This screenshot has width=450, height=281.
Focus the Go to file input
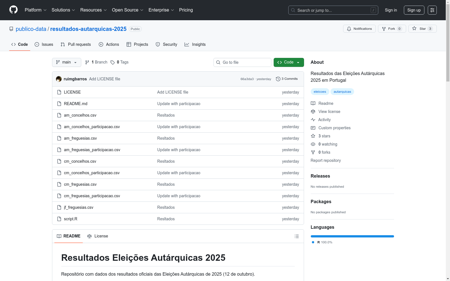[x=242, y=62]
